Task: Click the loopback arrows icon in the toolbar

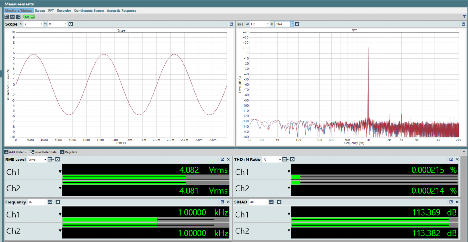Action: (6, 17)
